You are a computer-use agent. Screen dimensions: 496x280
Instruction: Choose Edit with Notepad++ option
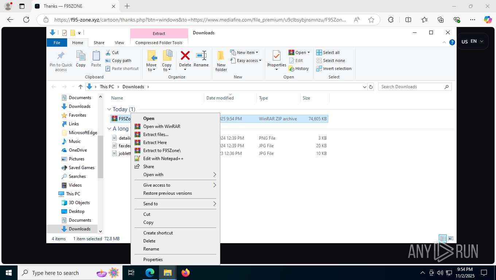coord(175,159)
